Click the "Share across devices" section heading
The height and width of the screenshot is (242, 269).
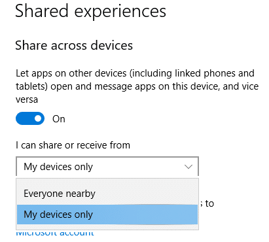pyautogui.click(x=74, y=45)
